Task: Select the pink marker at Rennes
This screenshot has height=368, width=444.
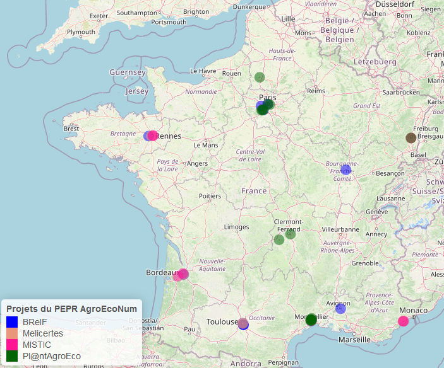Action: click(x=152, y=135)
